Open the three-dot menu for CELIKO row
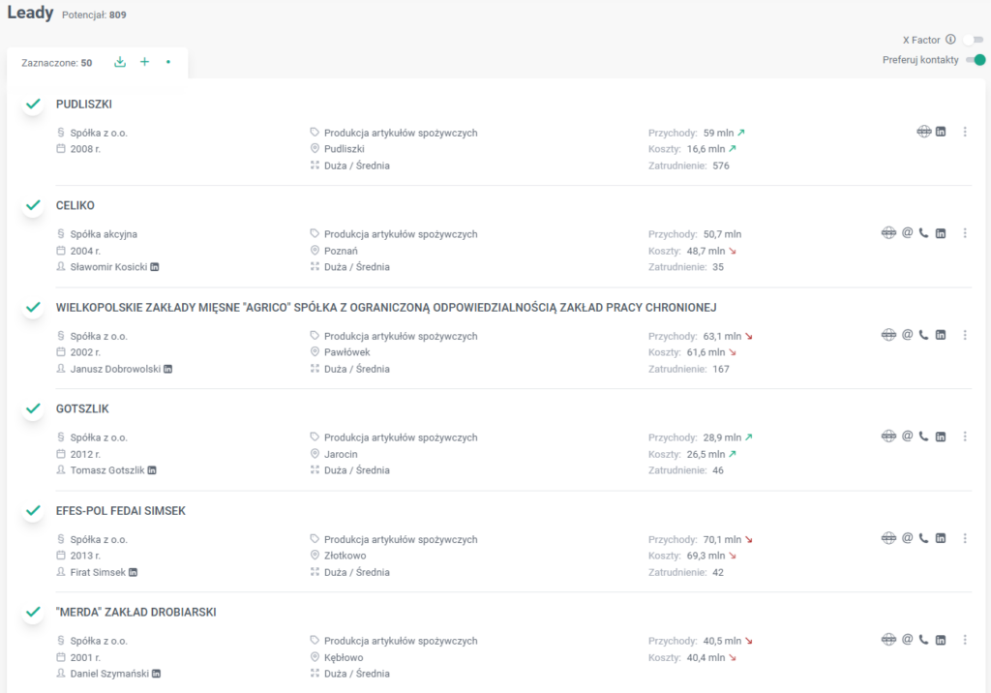The width and height of the screenshot is (991, 693). tap(965, 233)
